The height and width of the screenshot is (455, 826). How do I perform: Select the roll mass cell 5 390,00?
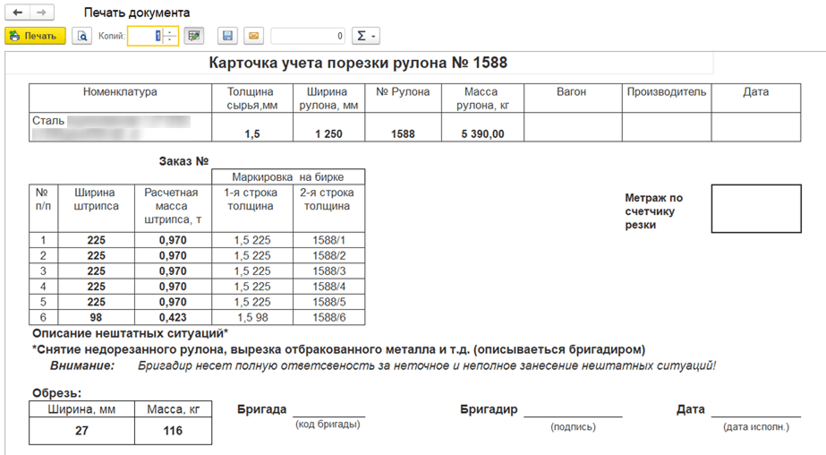481,134
